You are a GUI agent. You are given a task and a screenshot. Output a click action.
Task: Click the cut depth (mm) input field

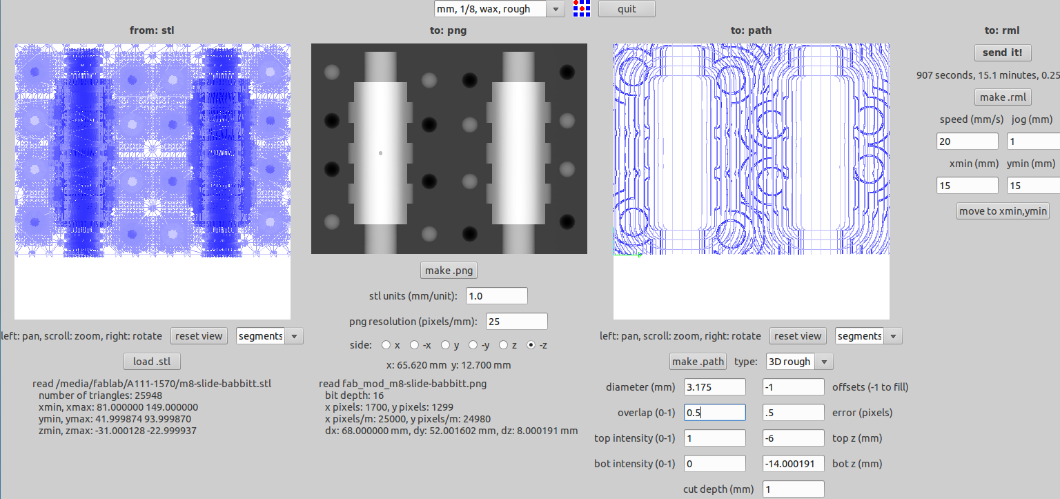coord(794,489)
